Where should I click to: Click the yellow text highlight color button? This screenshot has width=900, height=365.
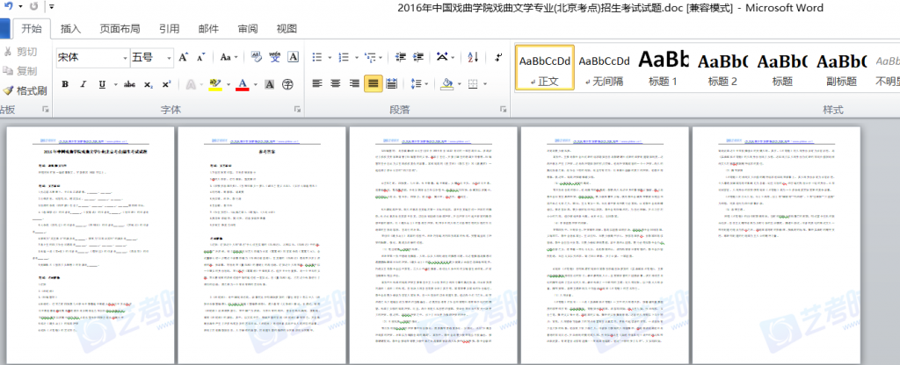214,84
